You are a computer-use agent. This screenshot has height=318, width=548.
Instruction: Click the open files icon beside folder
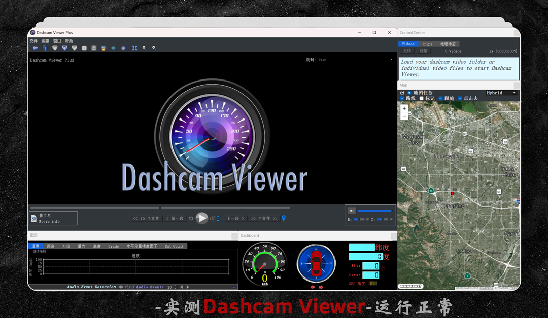tap(45, 48)
